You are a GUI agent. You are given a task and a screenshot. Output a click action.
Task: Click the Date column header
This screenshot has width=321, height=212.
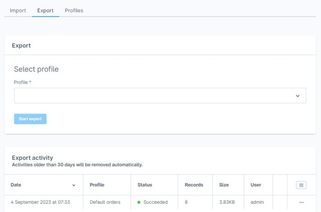[x=16, y=185]
